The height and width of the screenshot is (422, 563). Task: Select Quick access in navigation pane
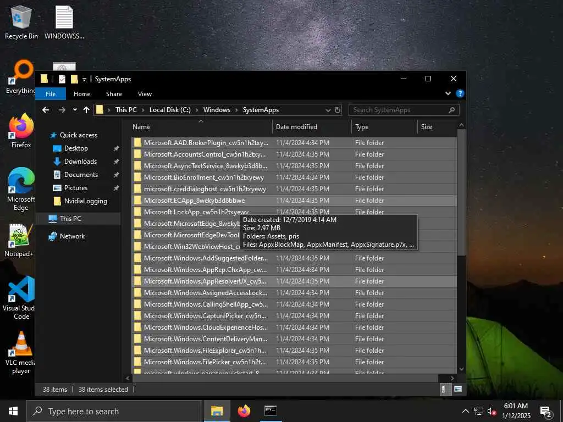(x=78, y=135)
